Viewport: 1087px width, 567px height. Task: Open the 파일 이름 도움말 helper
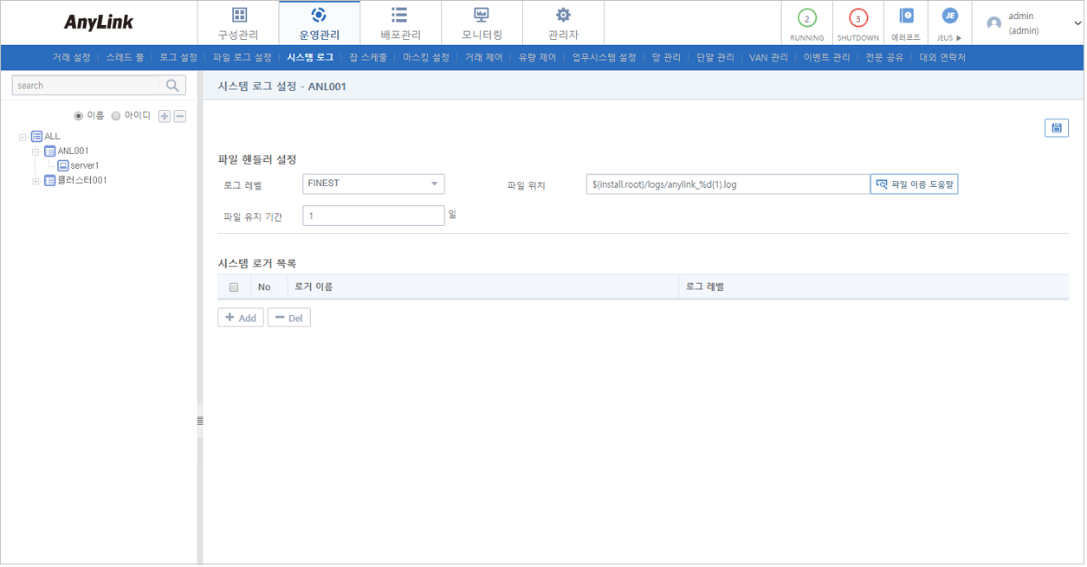914,184
